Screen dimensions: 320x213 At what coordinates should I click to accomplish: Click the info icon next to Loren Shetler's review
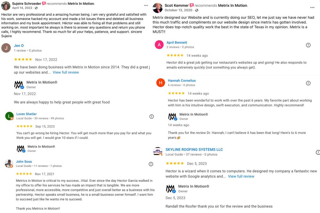pos(152,117)
